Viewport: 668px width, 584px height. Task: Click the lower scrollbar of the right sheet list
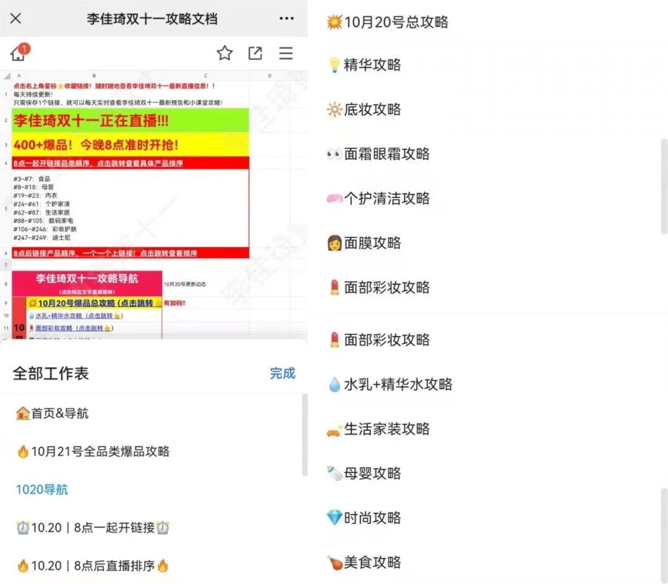(664, 535)
